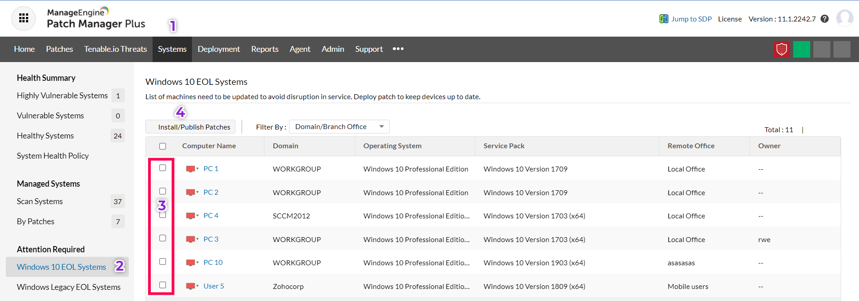This screenshot has height=301, width=859.
Task: Click the help question mark icon
Action: [825, 19]
